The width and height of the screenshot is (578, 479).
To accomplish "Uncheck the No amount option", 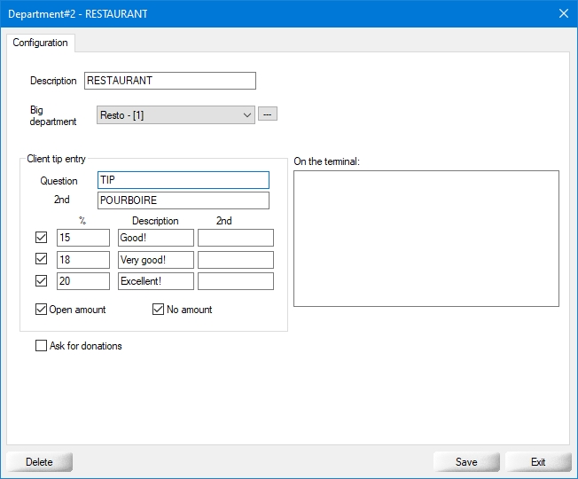I will coord(159,310).
